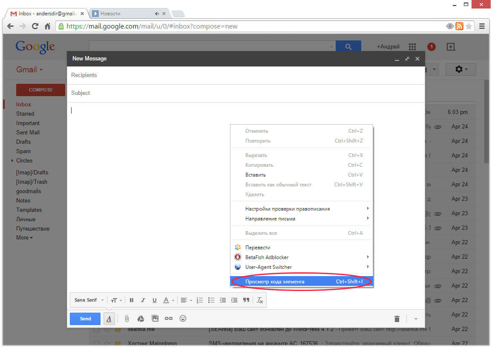Attach a file using the paperclip icon
Screen dimensions: 492x348
pyautogui.click(x=127, y=319)
